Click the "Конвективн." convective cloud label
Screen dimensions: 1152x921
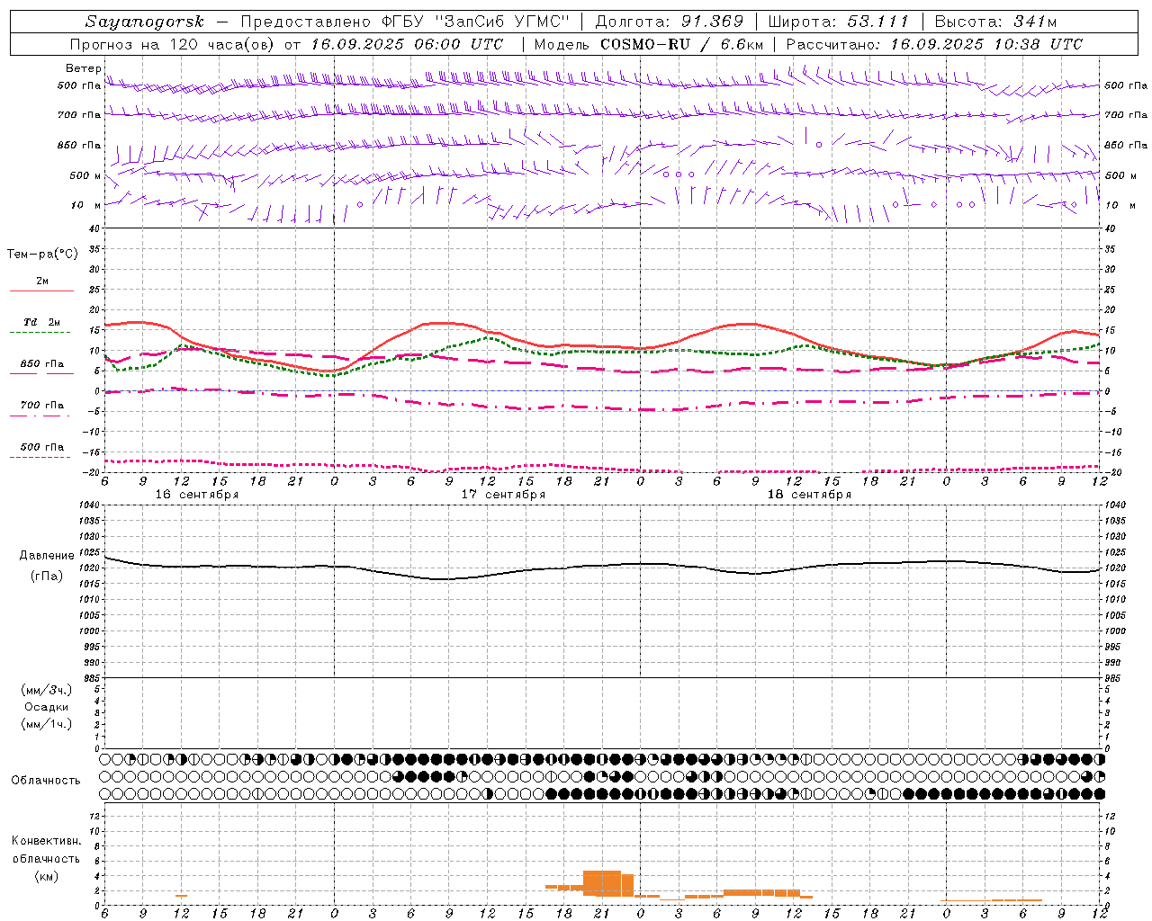(47, 841)
